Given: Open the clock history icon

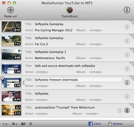Looking at the screenshot, I should click(x=31, y=124).
